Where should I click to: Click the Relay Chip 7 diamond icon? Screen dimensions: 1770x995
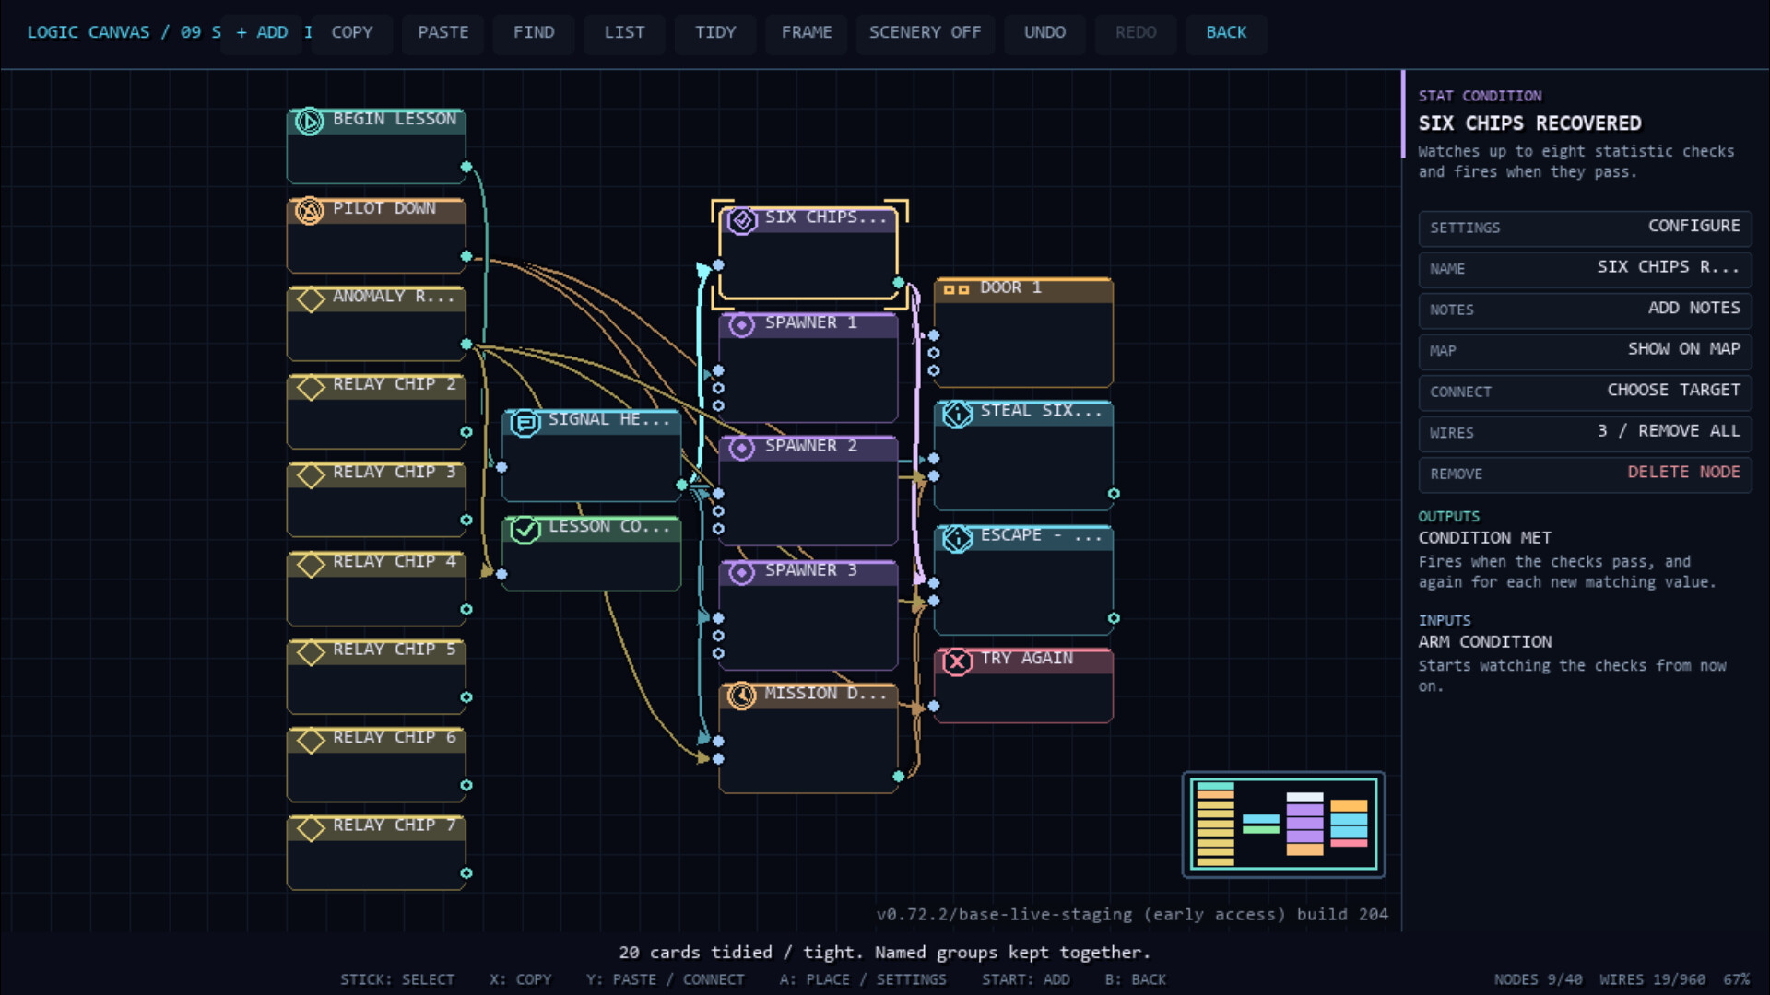[311, 828]
